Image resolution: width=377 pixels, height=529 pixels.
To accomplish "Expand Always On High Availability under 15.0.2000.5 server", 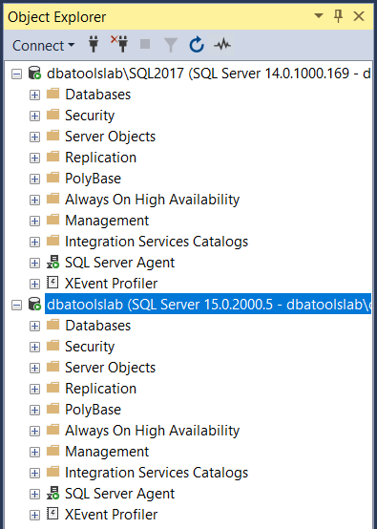I will pyautogui.click(x=34, y=431).
